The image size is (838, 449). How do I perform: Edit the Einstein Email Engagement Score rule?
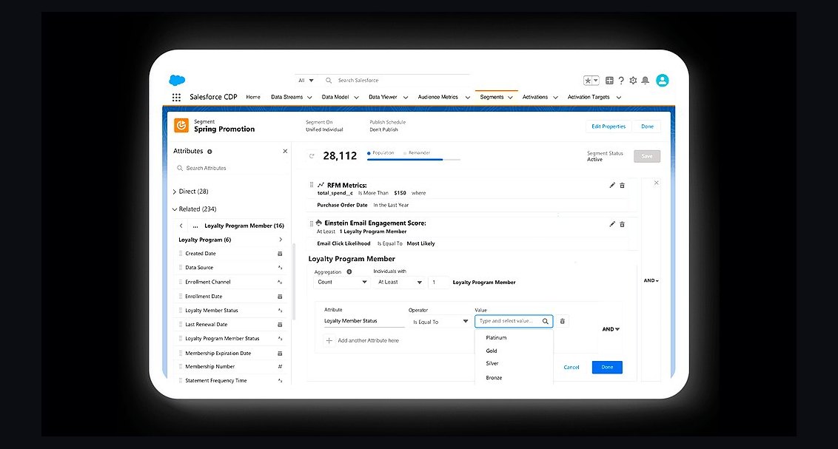612,224
